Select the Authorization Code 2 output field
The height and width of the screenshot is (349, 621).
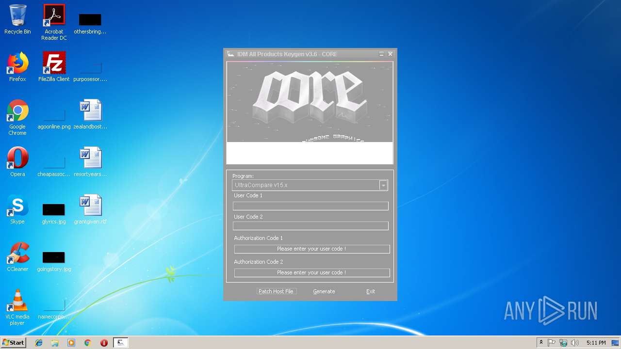click(x=312, y=272)
